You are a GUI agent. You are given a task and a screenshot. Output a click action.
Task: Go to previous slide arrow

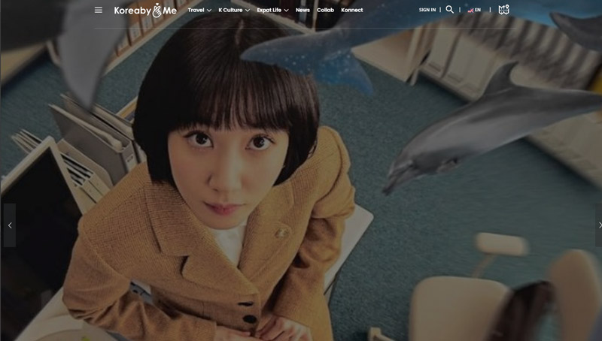pos(10,225)
